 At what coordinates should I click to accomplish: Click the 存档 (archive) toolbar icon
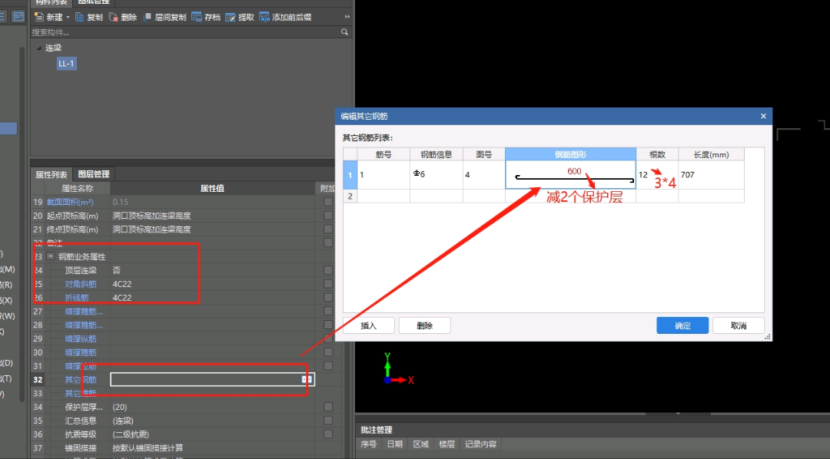[x=197, y=17]
